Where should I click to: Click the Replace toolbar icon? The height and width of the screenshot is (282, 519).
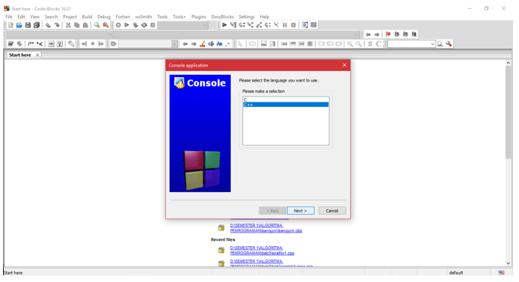click(x=105, y=25)
